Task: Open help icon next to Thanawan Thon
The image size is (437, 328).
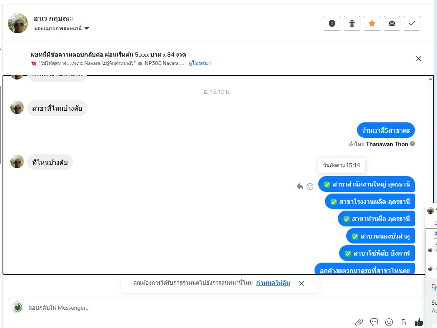Action: click(x=412, y=144)
